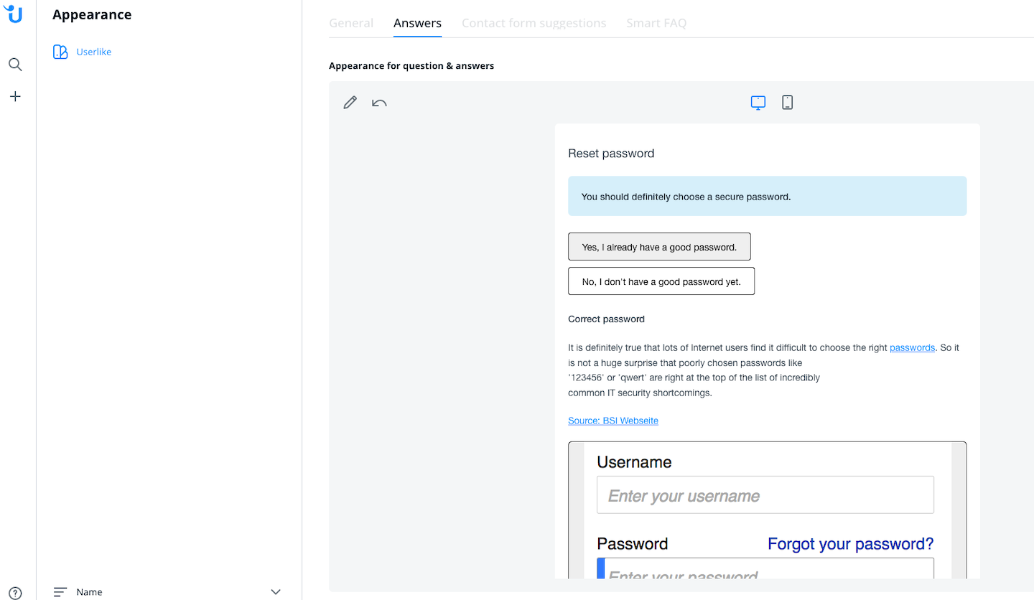Select Userlike in the Appearance list
Screen dimensions: 1034x600
(94, 52)
